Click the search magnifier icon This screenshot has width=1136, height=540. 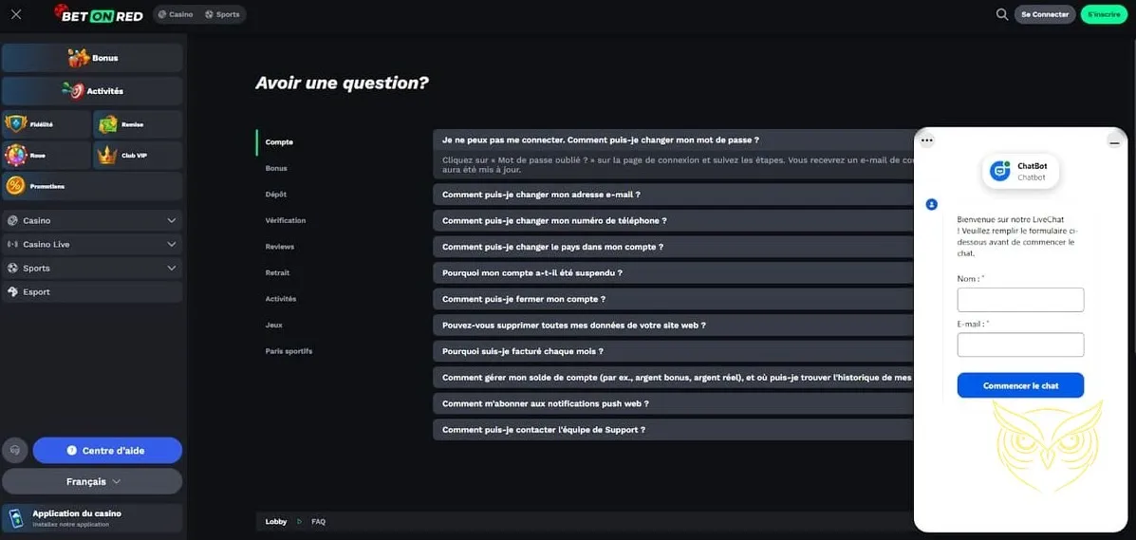pyautogui.click(x=1001, y=14)
